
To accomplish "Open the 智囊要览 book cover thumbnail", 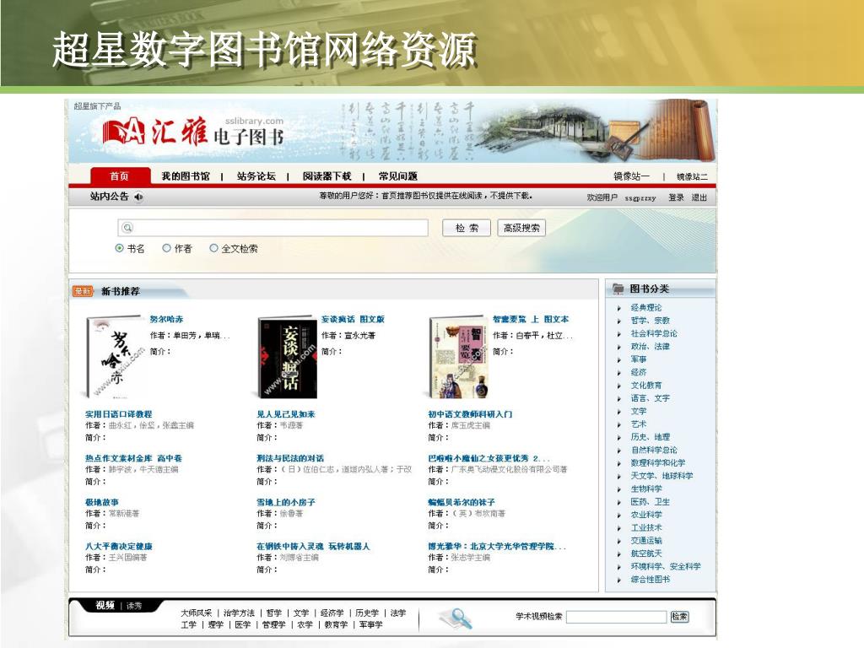I will [x=459, y=357].
